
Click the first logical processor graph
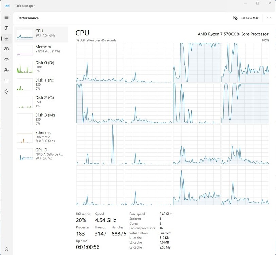pos(100,63)
